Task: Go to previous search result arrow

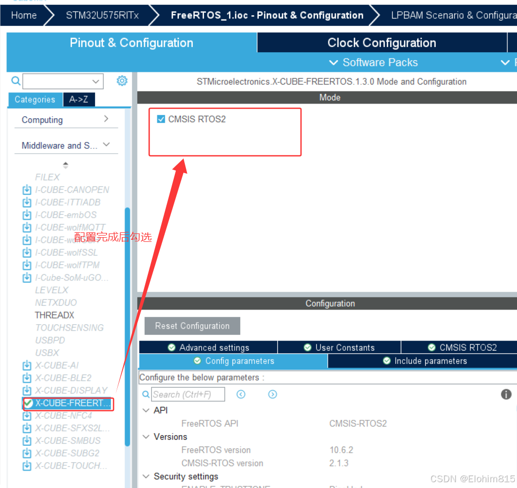Action: [241, 395]
